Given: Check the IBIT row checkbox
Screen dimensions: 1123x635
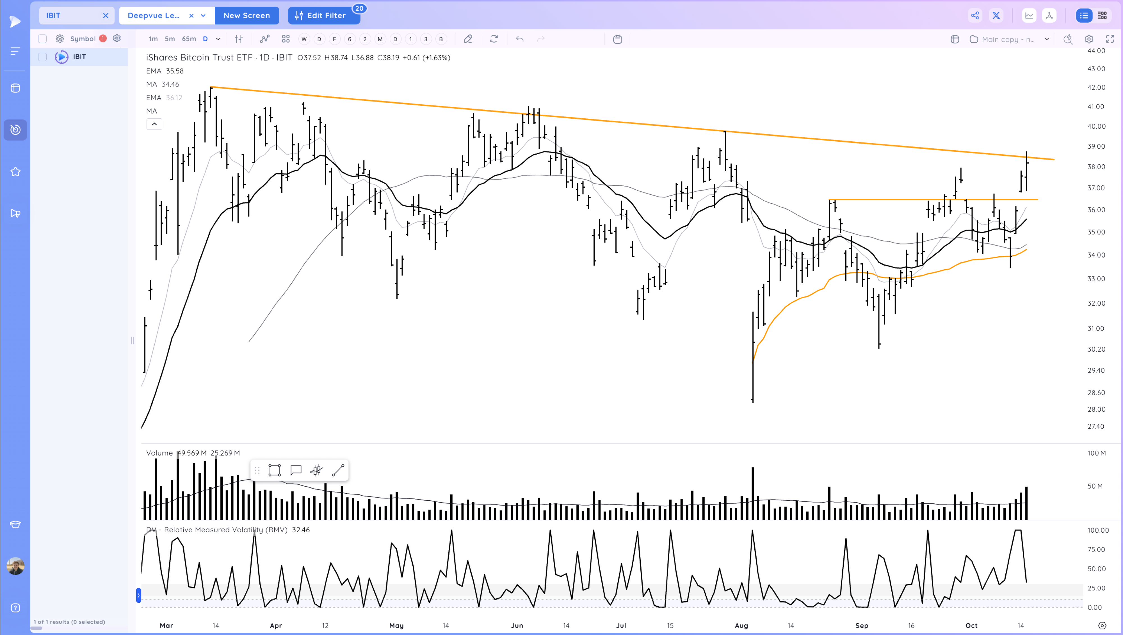Looking at the screenshot, I should (42, 57).
